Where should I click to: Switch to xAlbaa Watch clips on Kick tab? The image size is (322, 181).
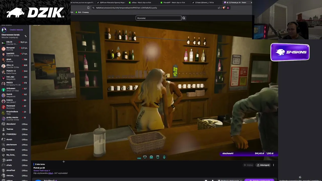(x=141, y=3)
